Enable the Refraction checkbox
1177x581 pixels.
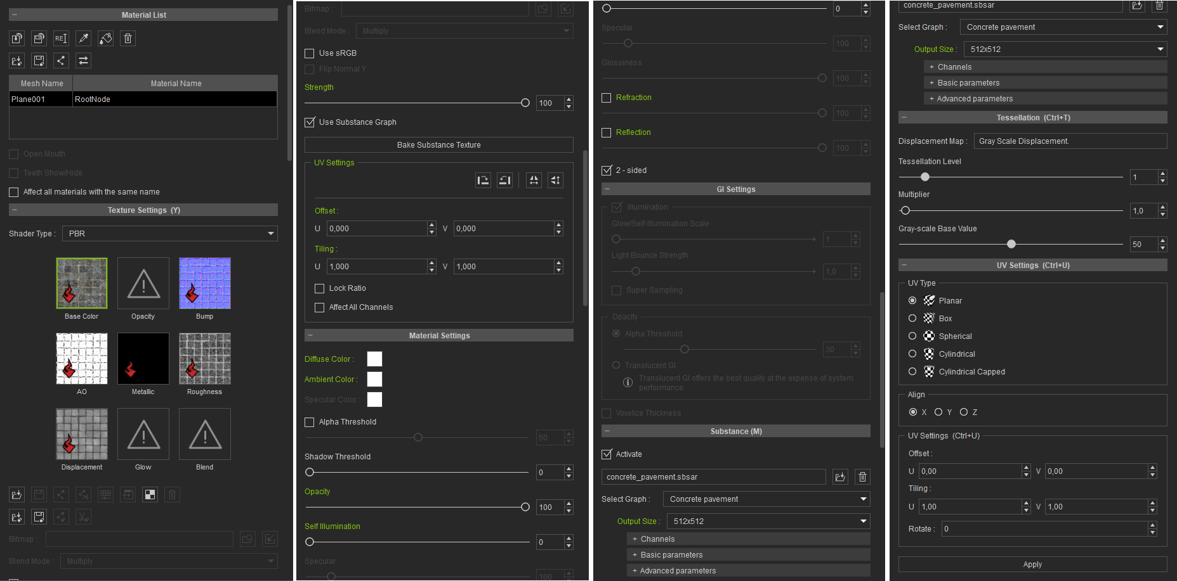607,98
